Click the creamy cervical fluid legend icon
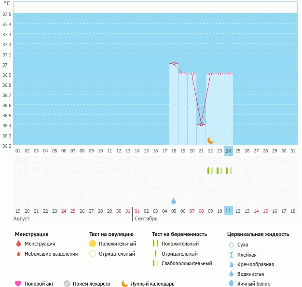302x287 pixels. (231, 264)
